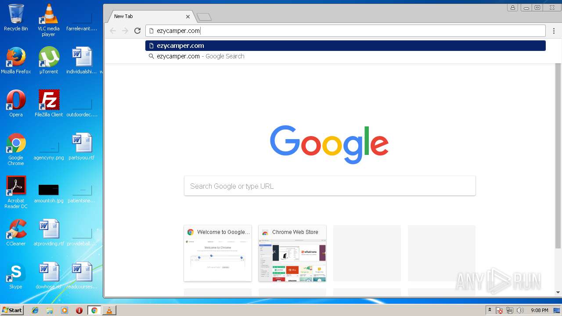Close the New Tab tab
Image resolution: width=562 pixels, height=316 pixels.
[x=188, y=17]
